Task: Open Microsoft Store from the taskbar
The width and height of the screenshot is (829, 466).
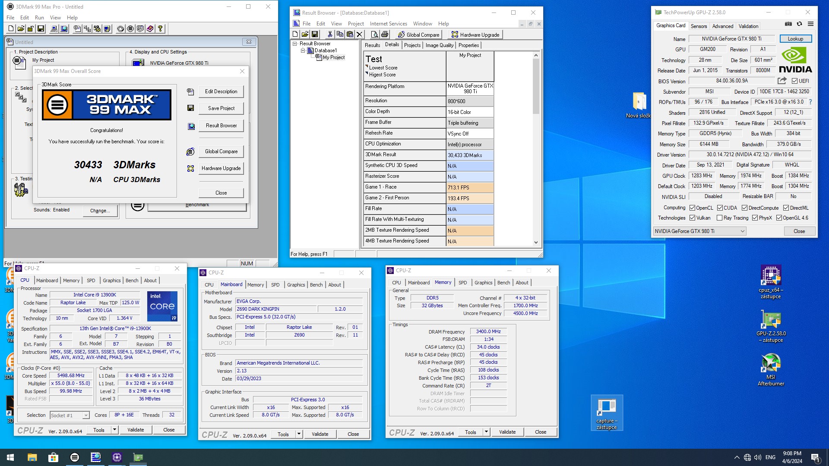Action: [x=53, y=457]
